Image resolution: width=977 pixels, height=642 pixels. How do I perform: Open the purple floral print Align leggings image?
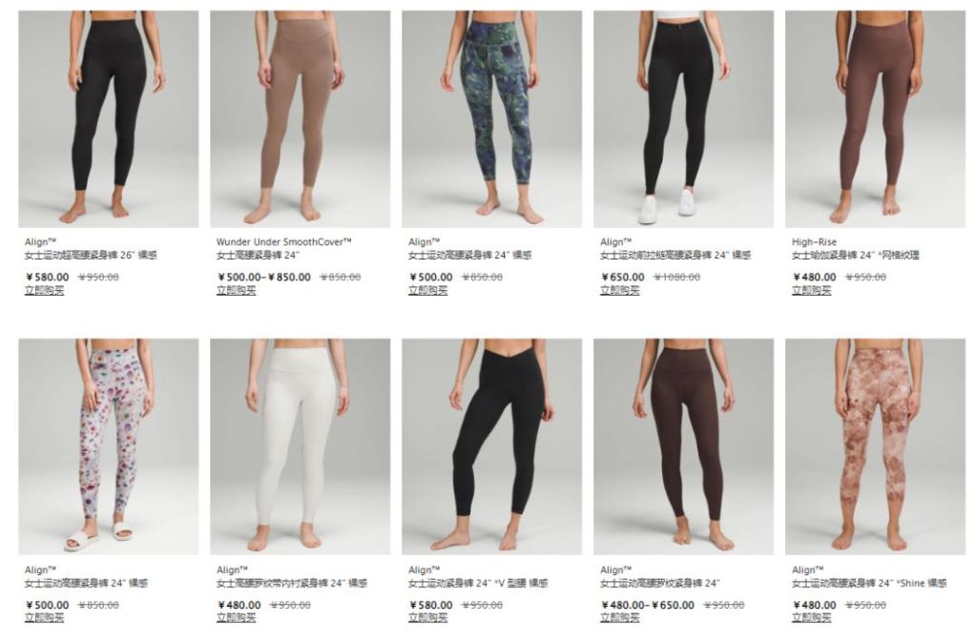(x=109, y=446)
